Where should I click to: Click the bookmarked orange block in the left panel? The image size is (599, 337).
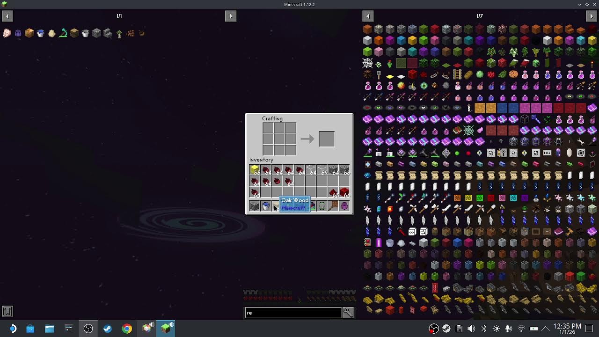click(29, 33)
